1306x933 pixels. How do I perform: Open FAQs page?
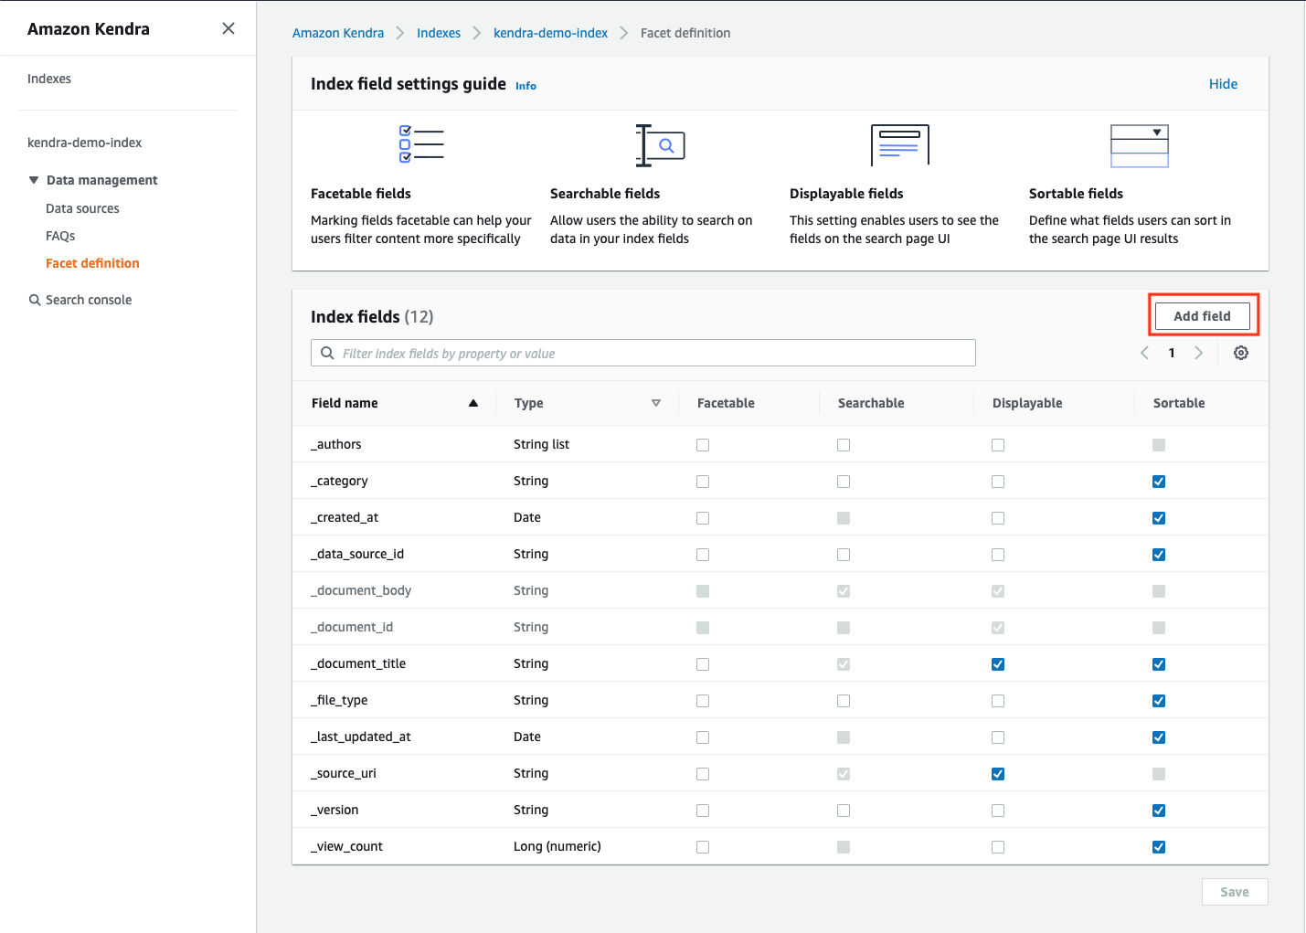click(x=60, y=236)
